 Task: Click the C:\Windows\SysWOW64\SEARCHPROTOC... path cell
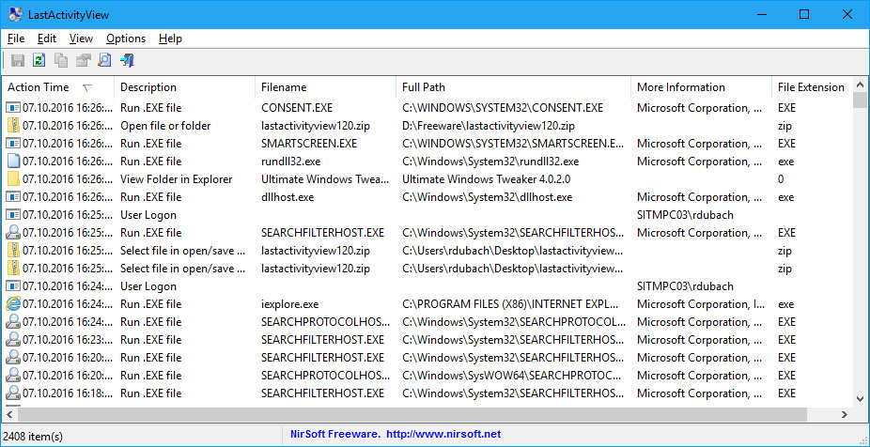click(511, 376)
